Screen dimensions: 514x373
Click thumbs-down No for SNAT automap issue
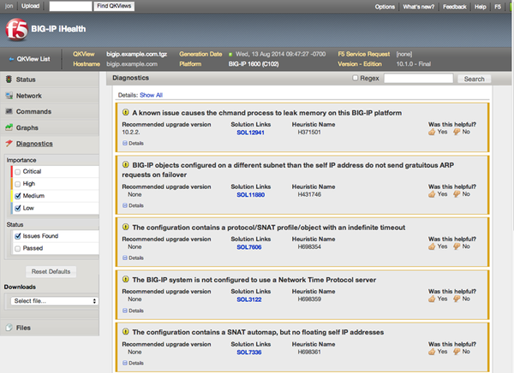tap(461, 352)
